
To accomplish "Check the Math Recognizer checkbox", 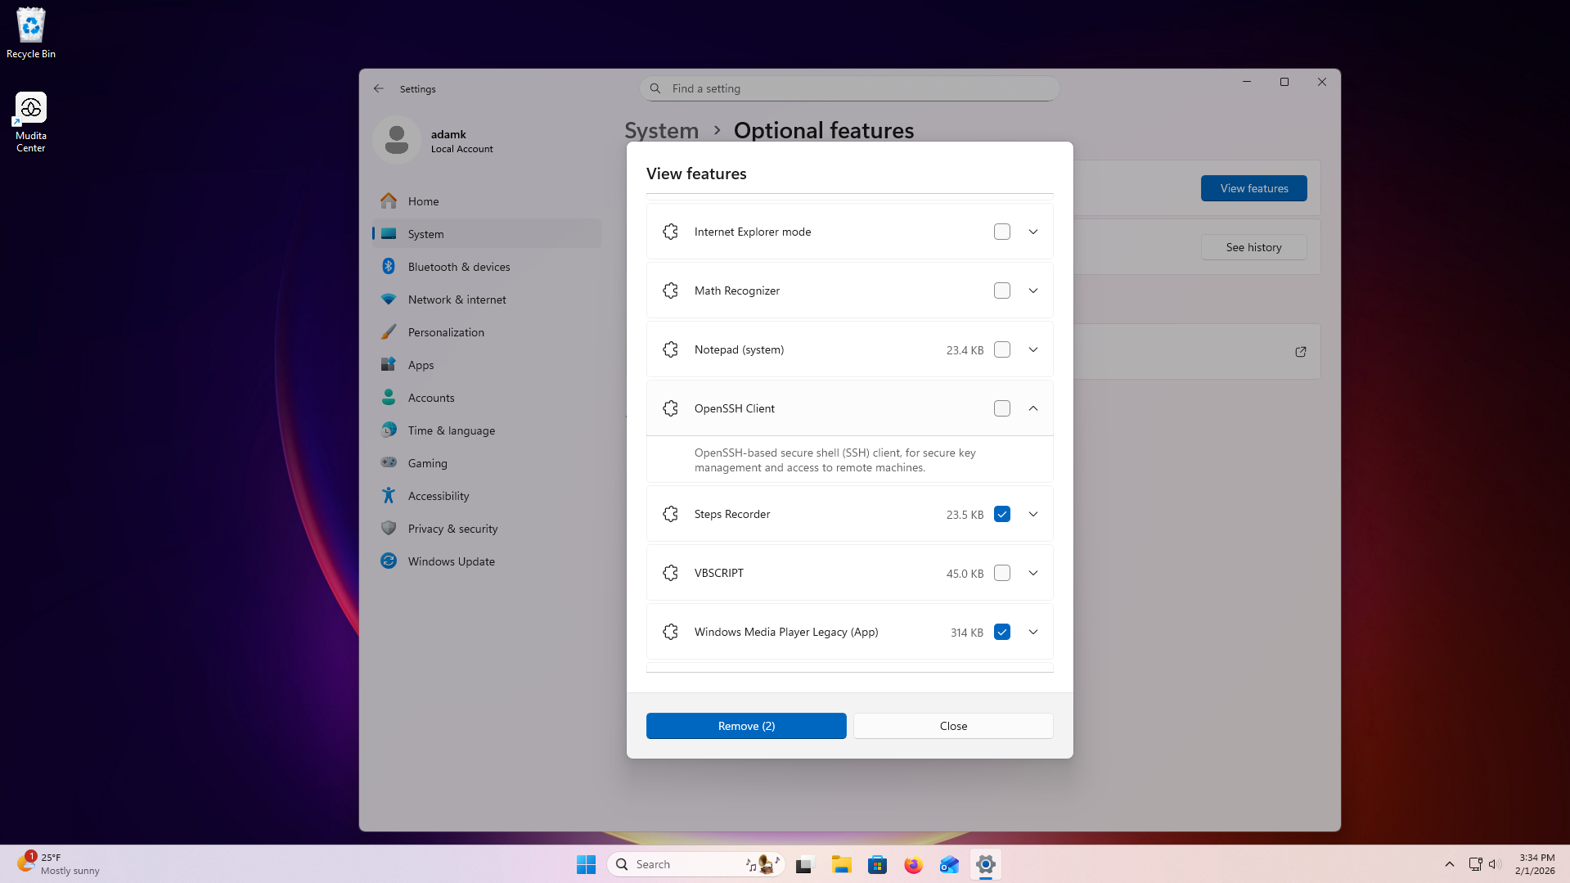I will (1002, 291).
